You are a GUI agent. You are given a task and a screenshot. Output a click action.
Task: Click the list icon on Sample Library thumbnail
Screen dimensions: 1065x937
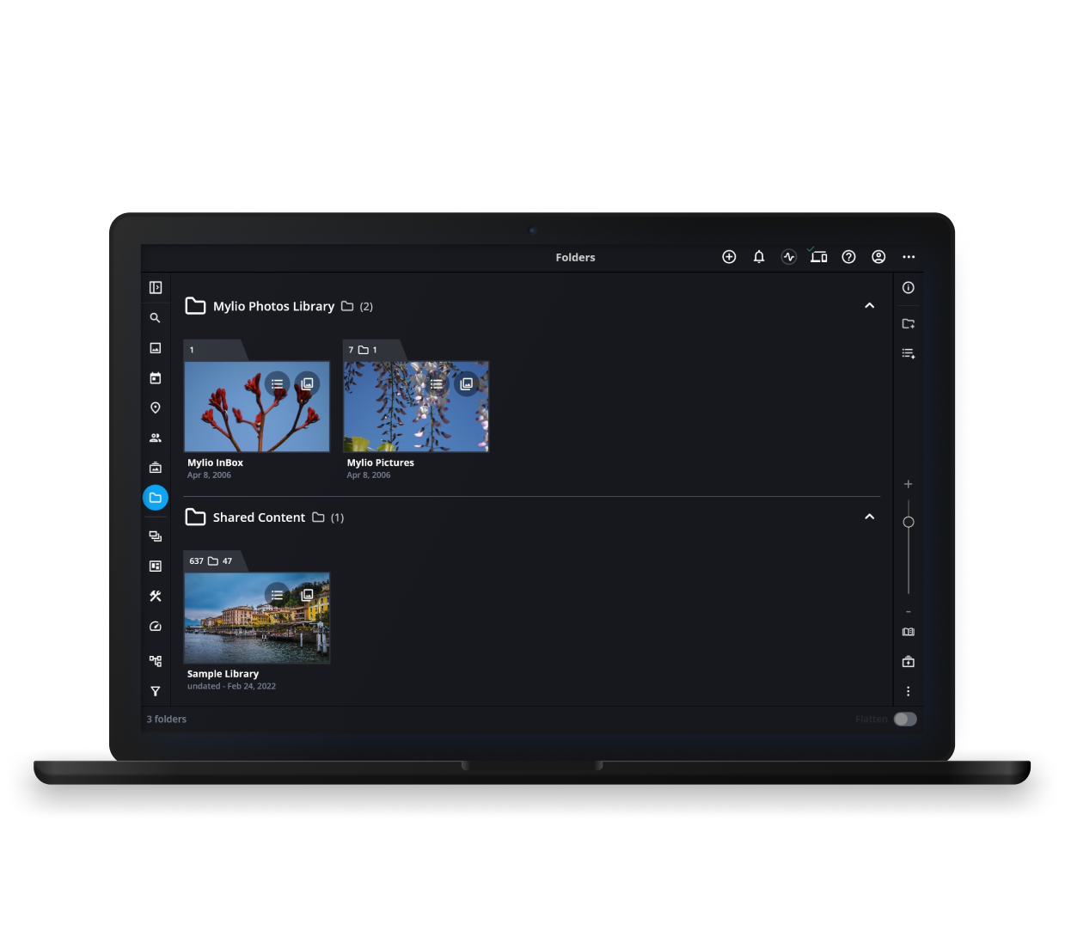tap(277, 595)
